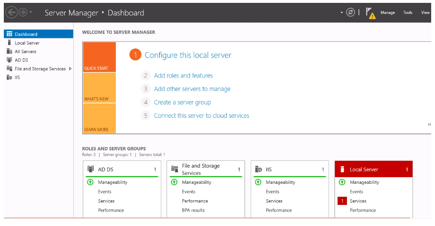Open Services in IIS tile
Screen dimensions: 435x226
pos(274,201)
